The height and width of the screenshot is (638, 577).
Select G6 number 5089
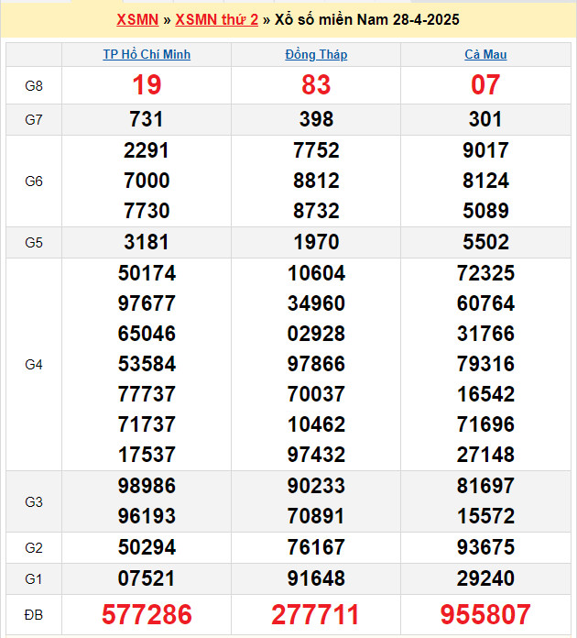coord(485,211)
